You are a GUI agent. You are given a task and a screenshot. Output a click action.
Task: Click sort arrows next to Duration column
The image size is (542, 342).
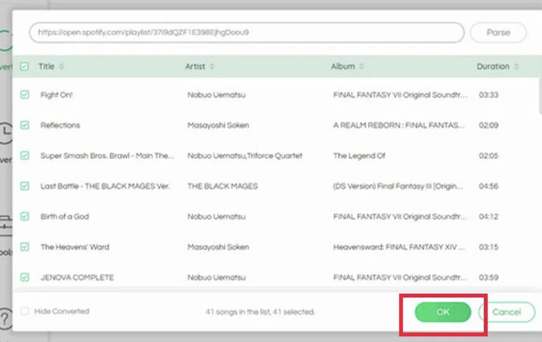tap(516, 67)
